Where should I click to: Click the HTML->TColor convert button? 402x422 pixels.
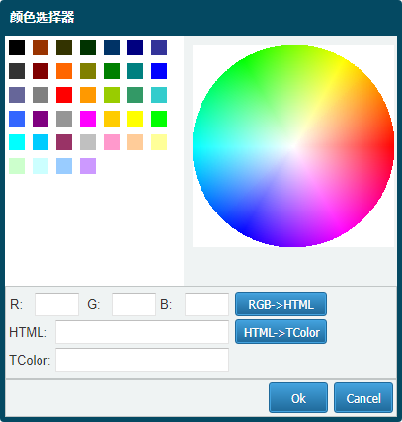[281, 332]
